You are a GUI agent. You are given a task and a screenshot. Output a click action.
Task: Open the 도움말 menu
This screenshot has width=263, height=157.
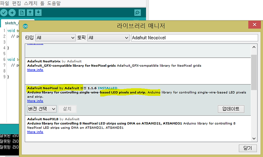[54, 3]
